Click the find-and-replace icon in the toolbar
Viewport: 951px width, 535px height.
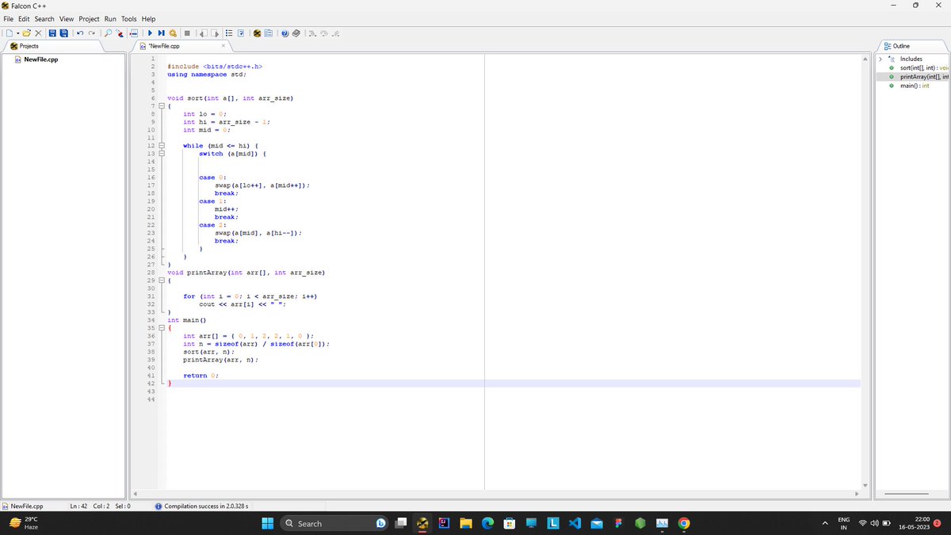click(120, 33)
